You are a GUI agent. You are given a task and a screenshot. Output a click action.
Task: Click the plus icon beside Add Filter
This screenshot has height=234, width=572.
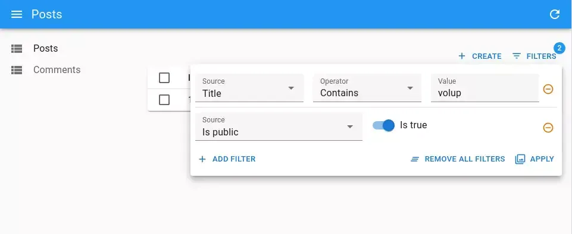202,159
